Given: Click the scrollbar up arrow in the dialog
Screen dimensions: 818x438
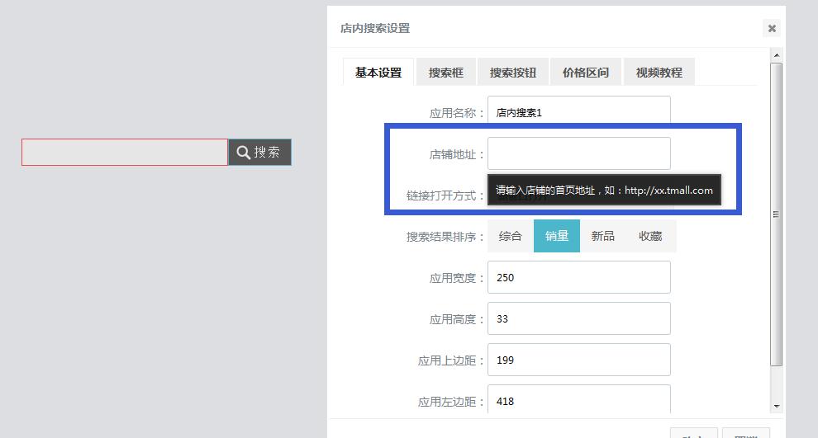Looking at the screenshot, I should (x=776, y=54).
